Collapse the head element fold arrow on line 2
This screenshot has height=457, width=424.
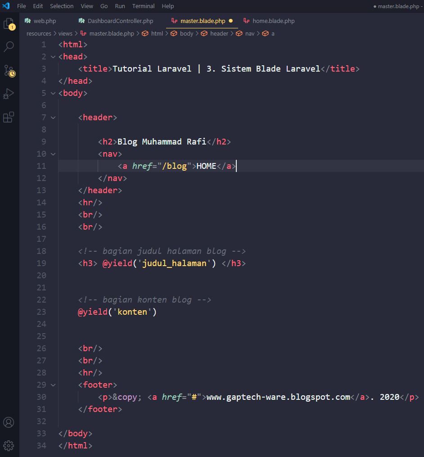click(x=53, y=56)
